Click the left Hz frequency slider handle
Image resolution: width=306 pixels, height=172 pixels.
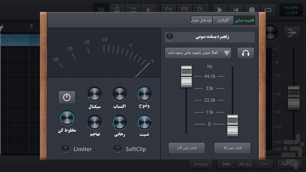tap(186, 77)
